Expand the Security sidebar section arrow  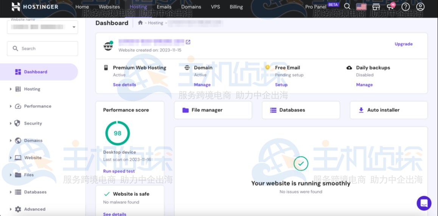click(x=11, y=123)
